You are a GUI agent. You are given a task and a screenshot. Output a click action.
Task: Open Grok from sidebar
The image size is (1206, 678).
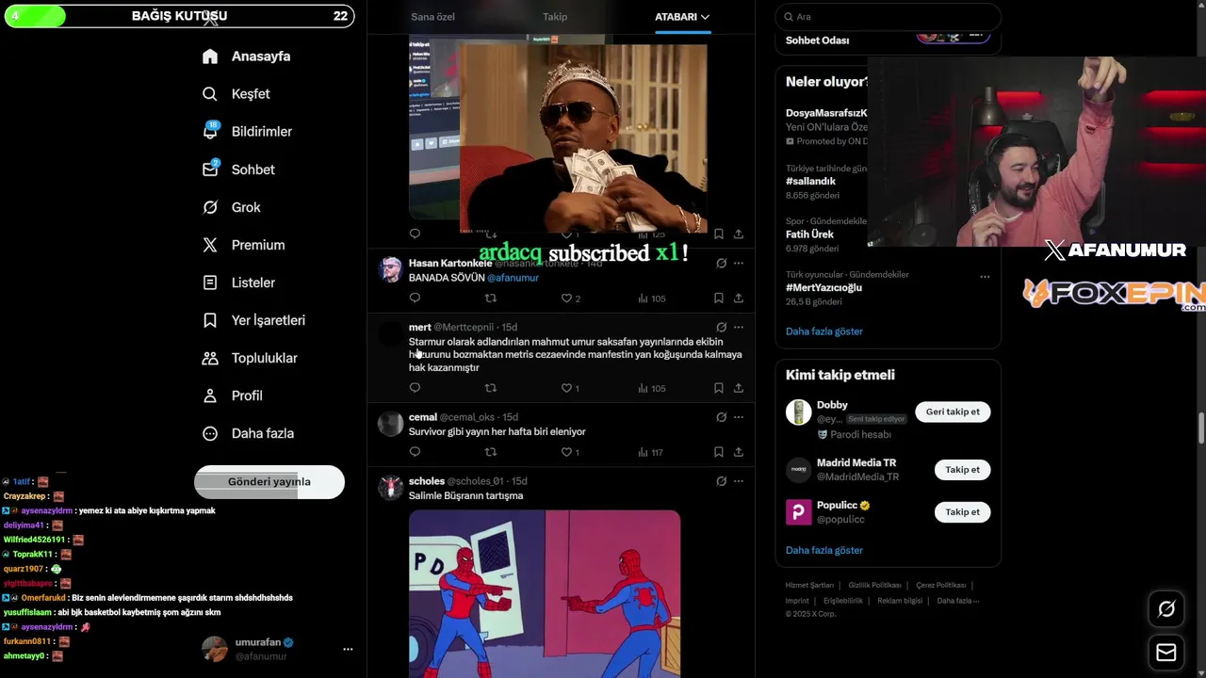232,207
